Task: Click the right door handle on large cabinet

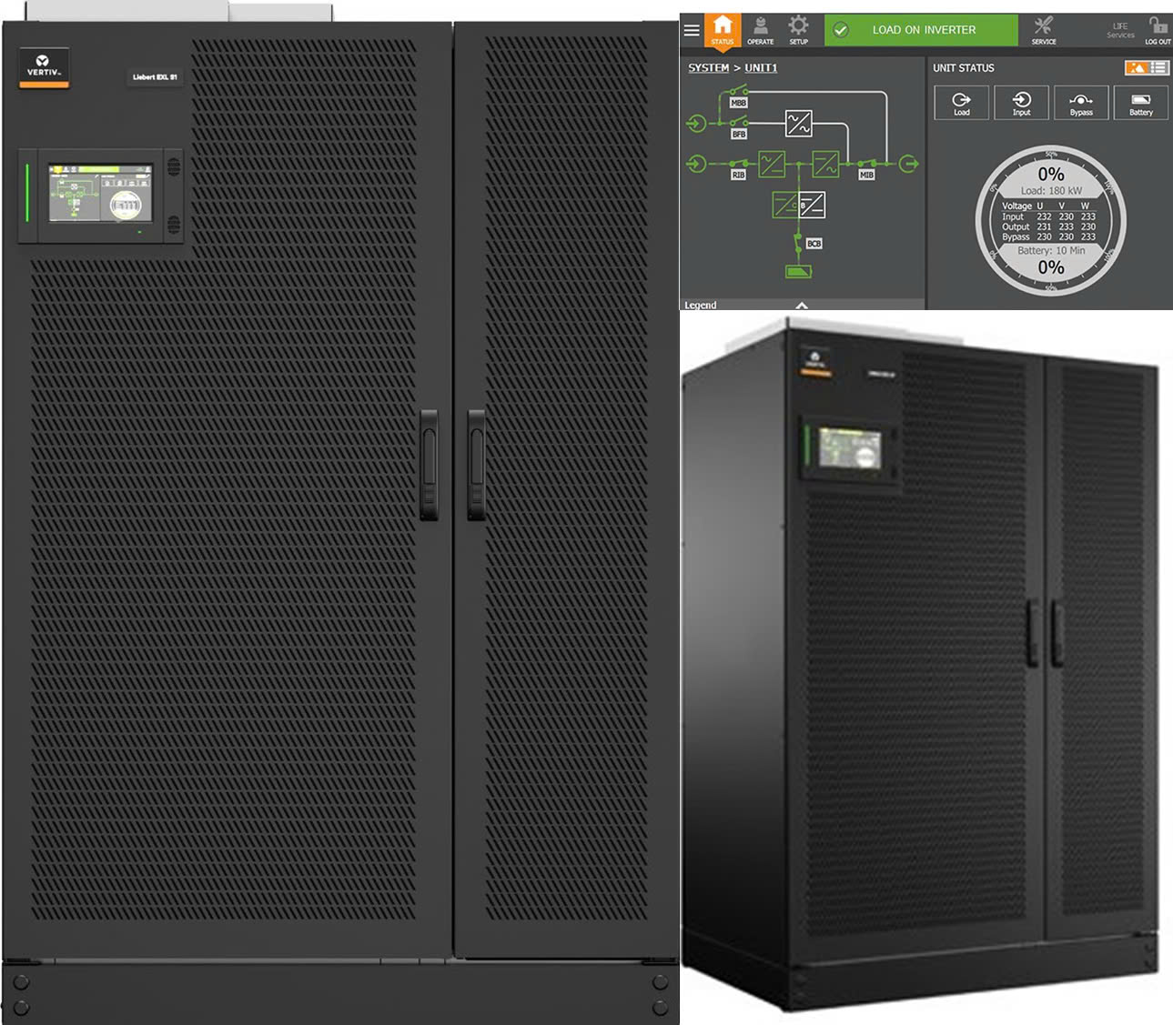Action: point(476,465)
